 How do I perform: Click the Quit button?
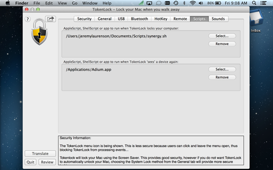click(31, 162)
